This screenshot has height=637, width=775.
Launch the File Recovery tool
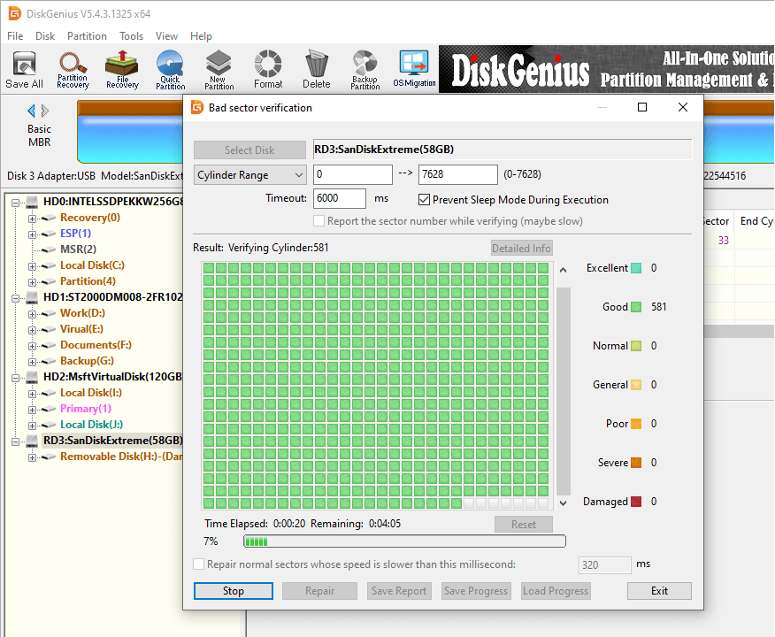click(122, 69)
